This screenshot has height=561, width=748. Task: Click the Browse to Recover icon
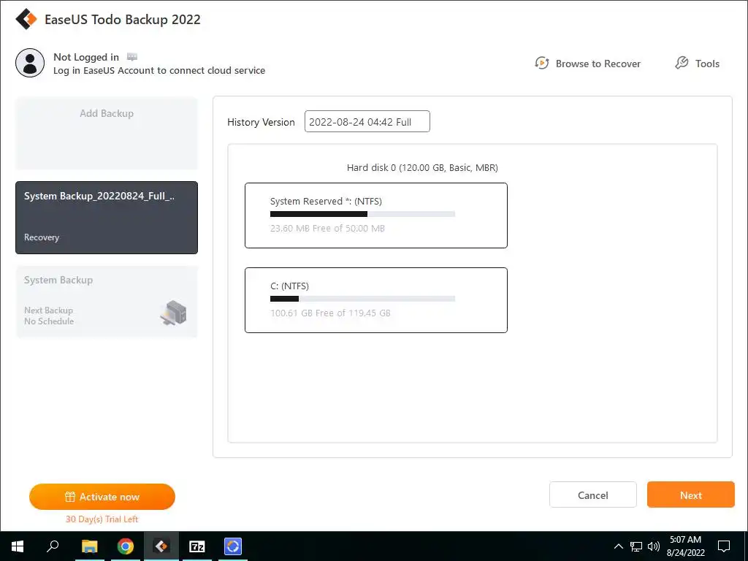coord(542,63)
